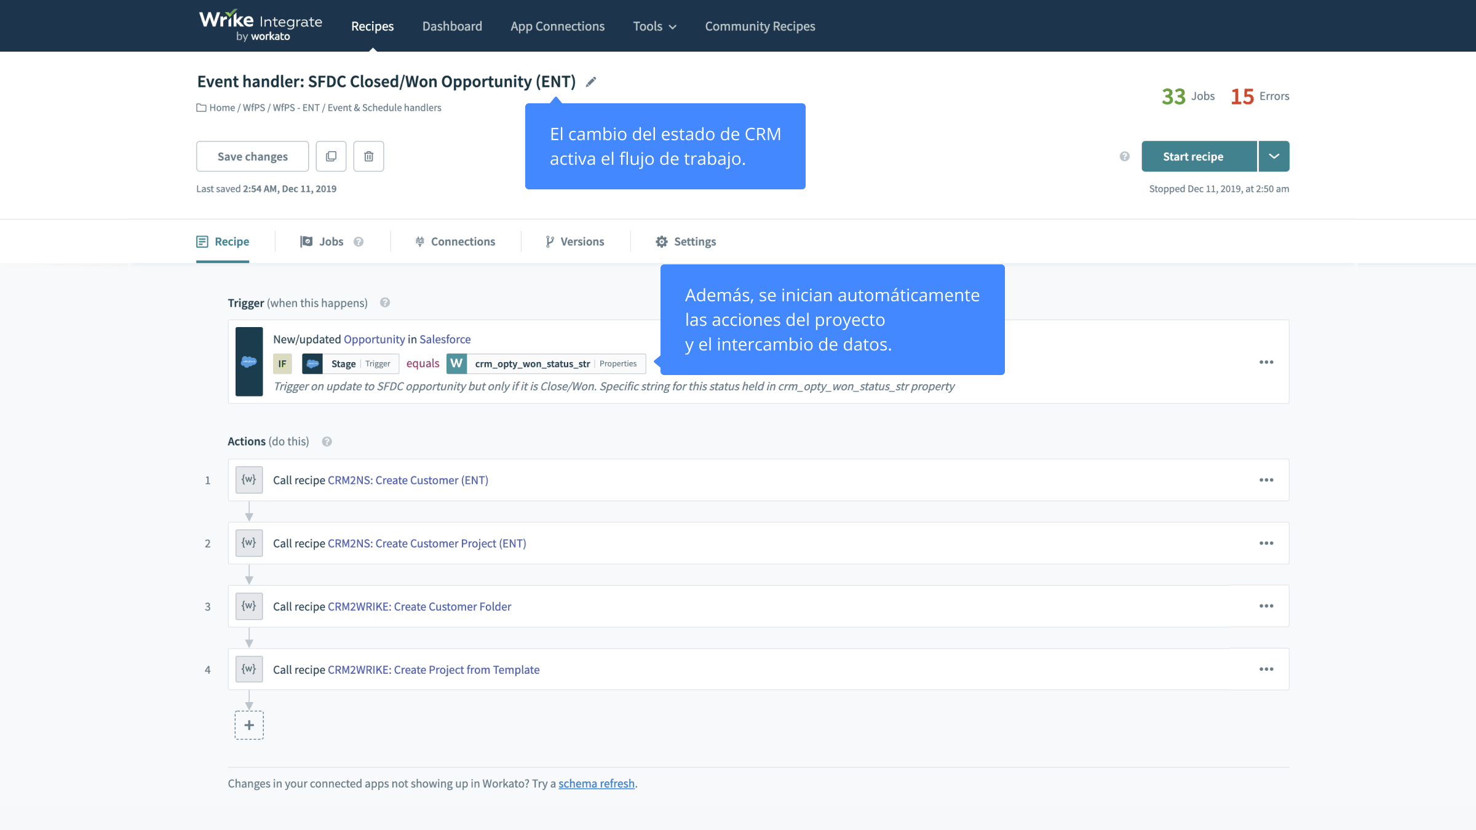
Task: Open Event & Schedule handlers breadcrumb
Action: [x=384, y=108]
